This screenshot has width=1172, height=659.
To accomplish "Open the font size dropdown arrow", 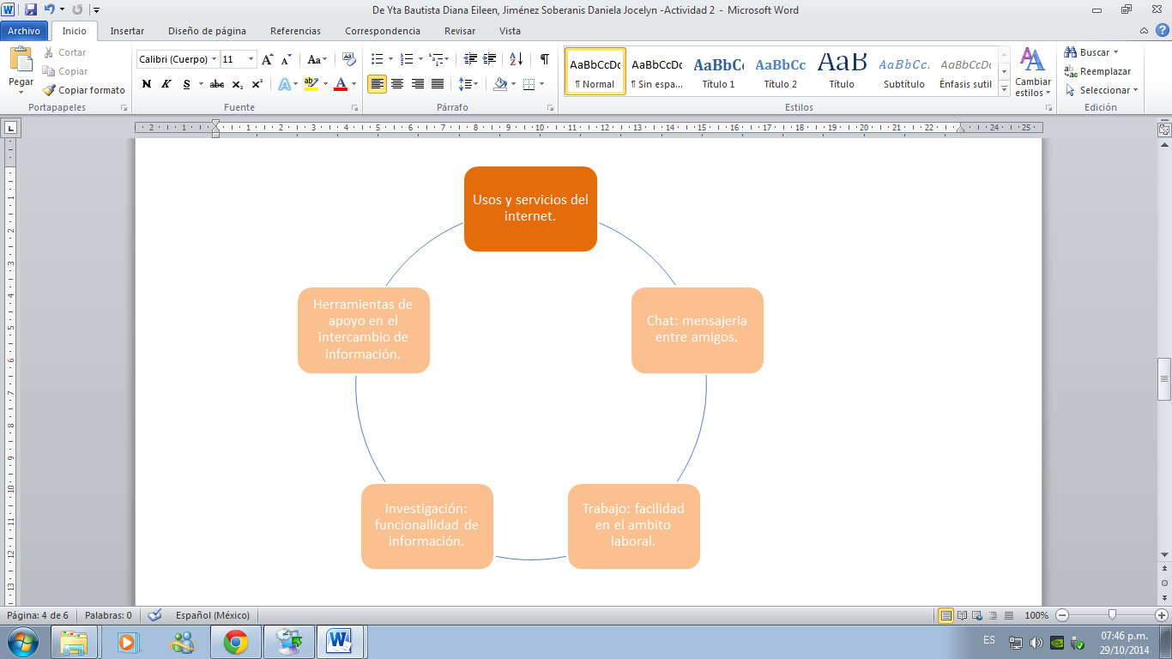I will click(251, 59).
